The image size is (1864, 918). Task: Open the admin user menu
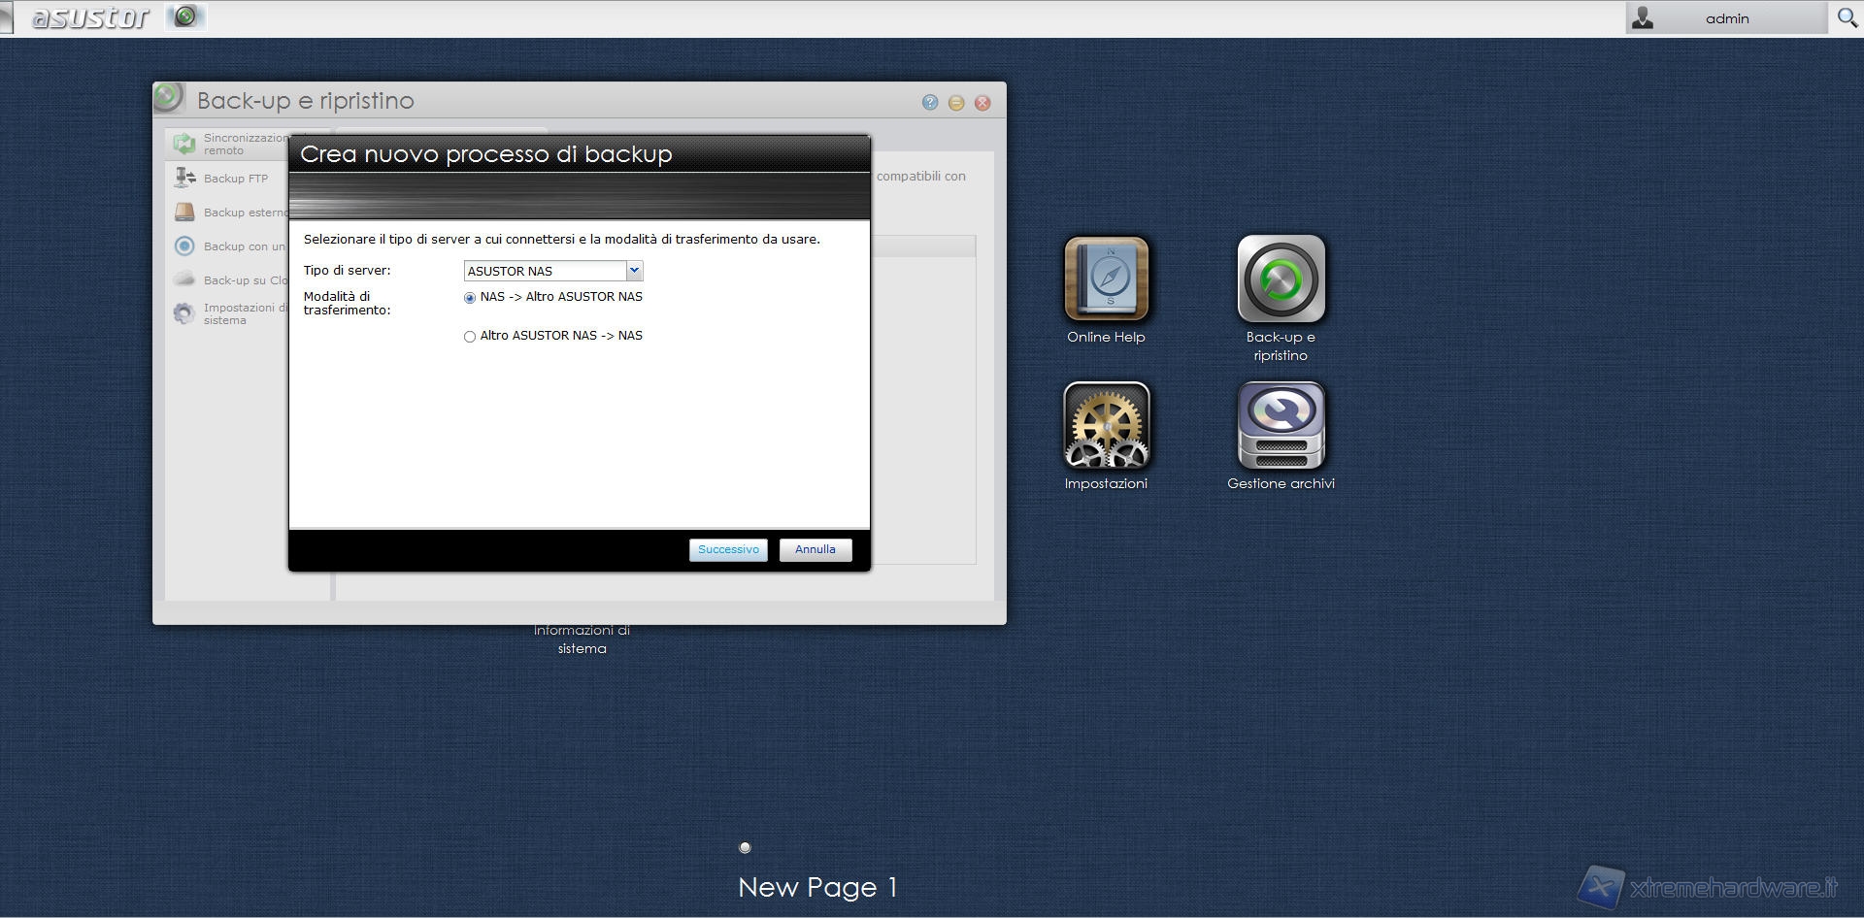[1725, 18]
